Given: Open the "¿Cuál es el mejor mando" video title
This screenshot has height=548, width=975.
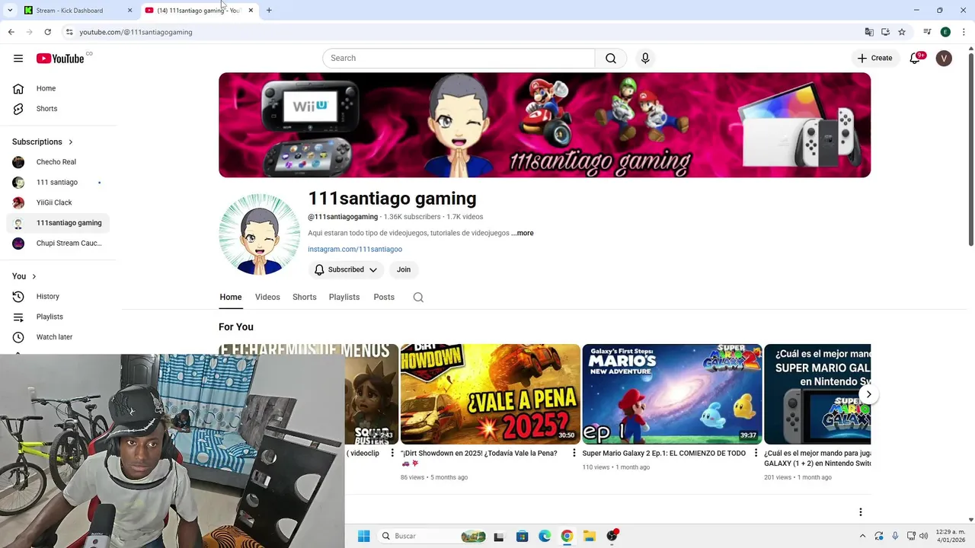Looking at the screenshot, I should pos(817,458).
